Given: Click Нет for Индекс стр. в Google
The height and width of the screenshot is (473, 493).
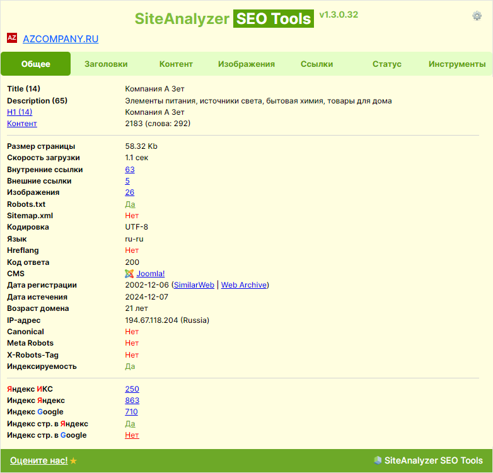Looking at the screenshot, I should [132, 435].
